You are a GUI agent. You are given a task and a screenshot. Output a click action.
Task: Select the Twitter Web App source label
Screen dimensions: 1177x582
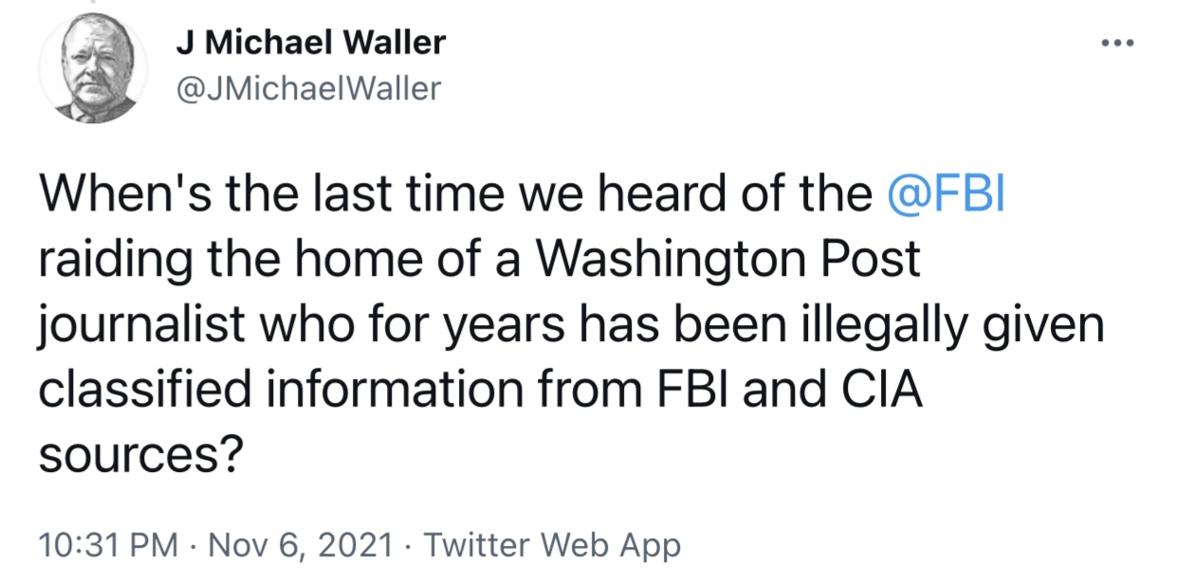(x=551, y=545)
